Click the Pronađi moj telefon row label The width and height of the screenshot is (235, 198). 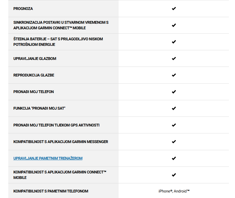click(34, 92)
